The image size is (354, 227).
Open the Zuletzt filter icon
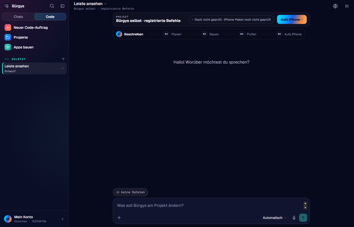click(x=63, y=59)
